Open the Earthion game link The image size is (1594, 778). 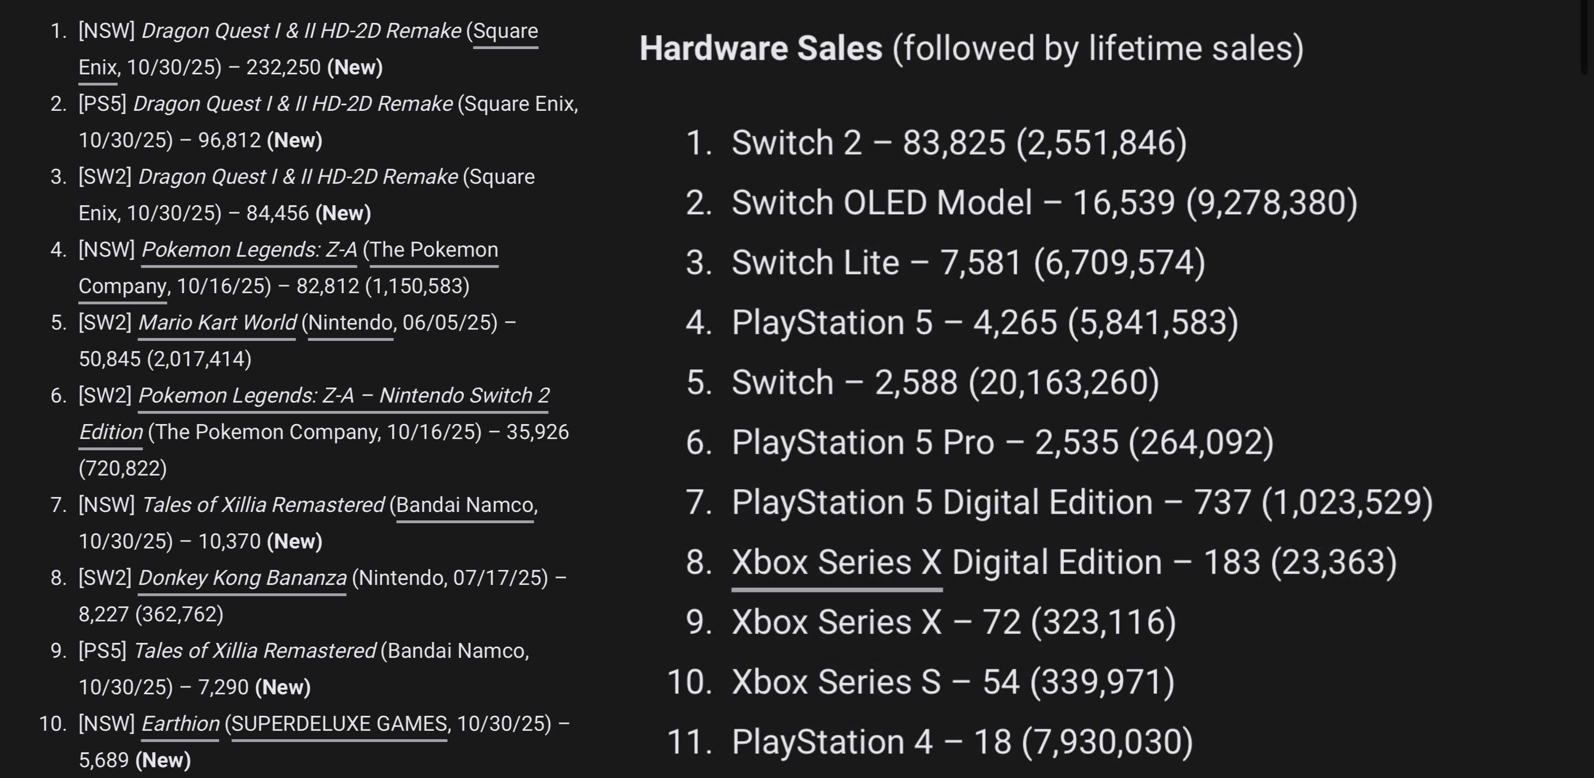[180, 724]
